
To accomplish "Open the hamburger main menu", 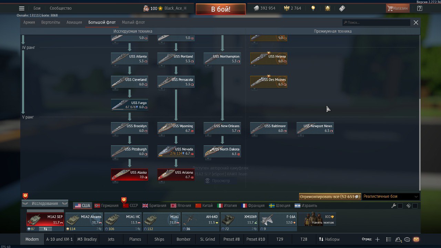I will (22, 8).
